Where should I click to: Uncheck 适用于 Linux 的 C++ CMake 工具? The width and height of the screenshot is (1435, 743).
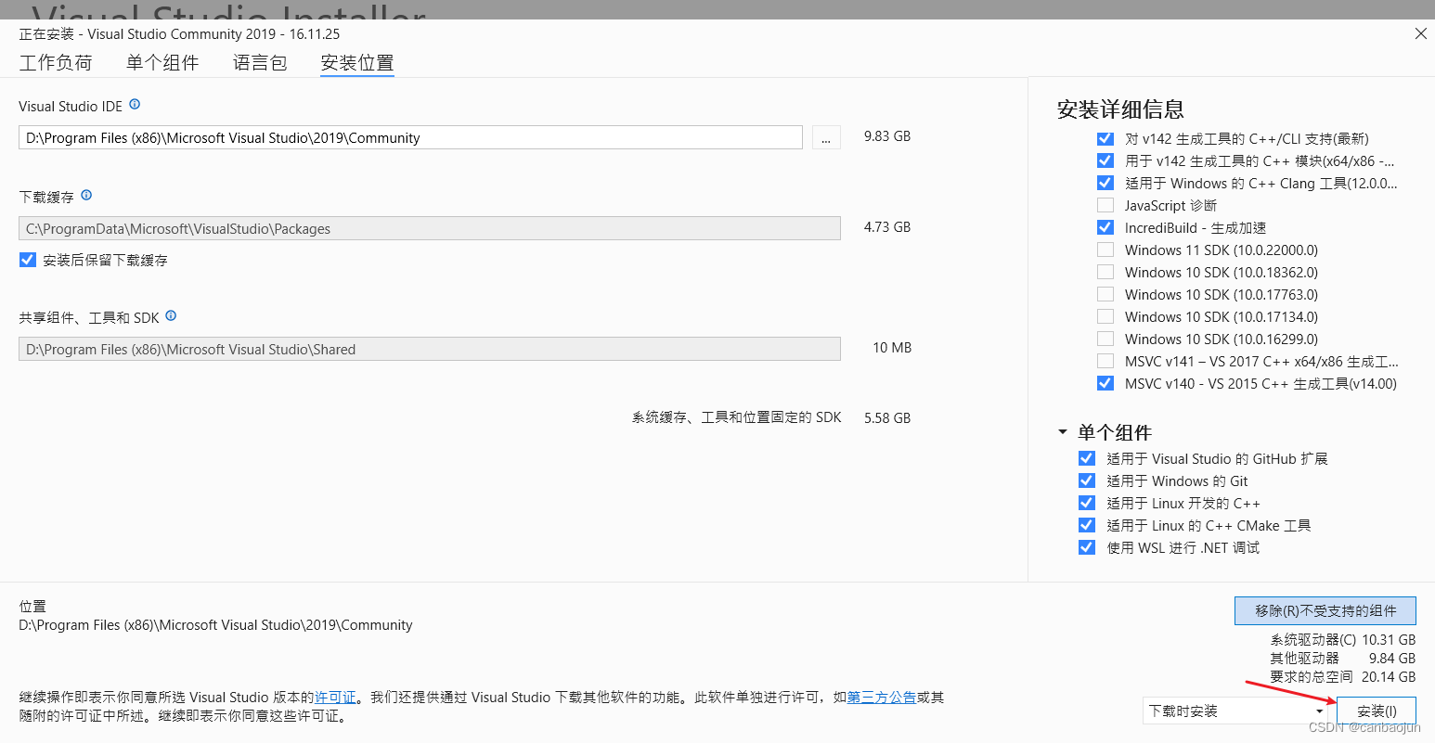1087,525
